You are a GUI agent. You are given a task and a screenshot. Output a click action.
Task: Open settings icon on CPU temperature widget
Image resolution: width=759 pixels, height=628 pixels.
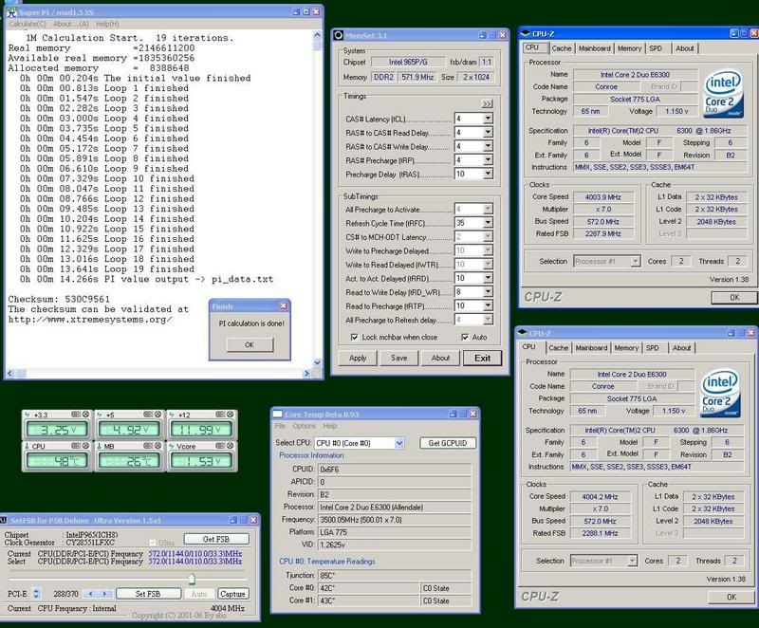coord(76,446)
